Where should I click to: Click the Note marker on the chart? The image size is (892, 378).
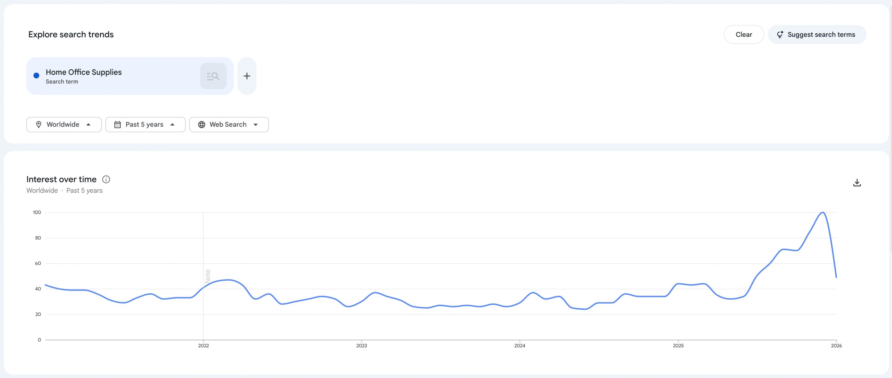click(x=208, y=276)
